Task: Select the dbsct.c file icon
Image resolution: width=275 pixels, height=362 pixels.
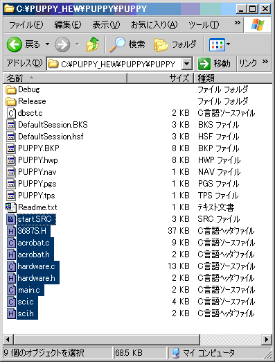Action: [11, 113]
